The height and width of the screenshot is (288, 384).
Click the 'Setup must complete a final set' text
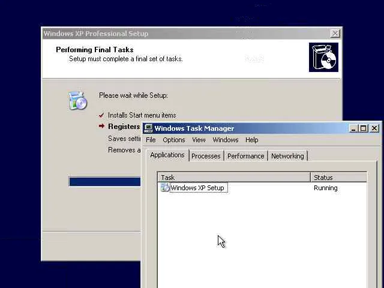pyautogui.click(x=125, y=59)
